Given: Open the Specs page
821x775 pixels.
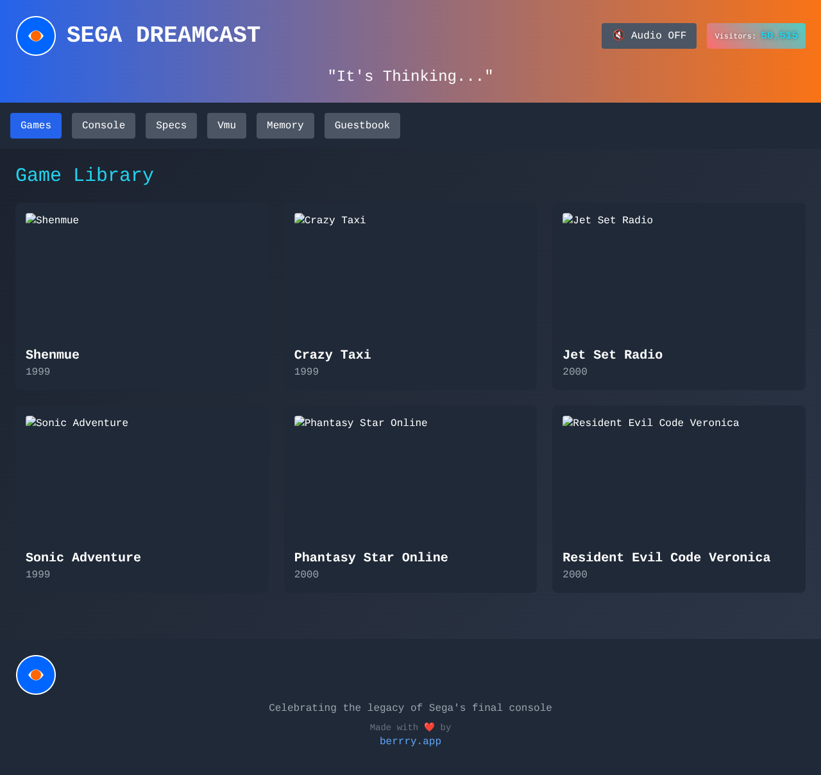Looking at the screenshot, I should coord(171,125).
